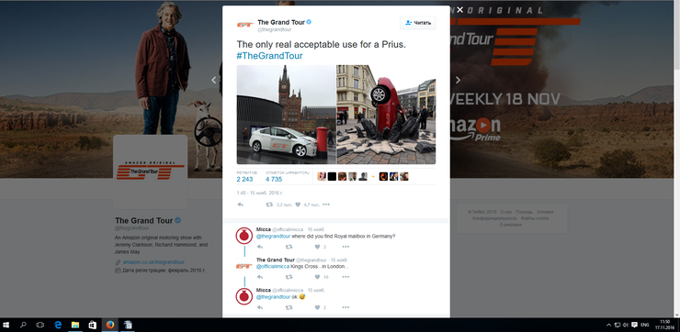Viewport: 680px width, 332px height.
Task: Reply to Micca's Royal mailbox question
Action: click(x=260, y=247)
